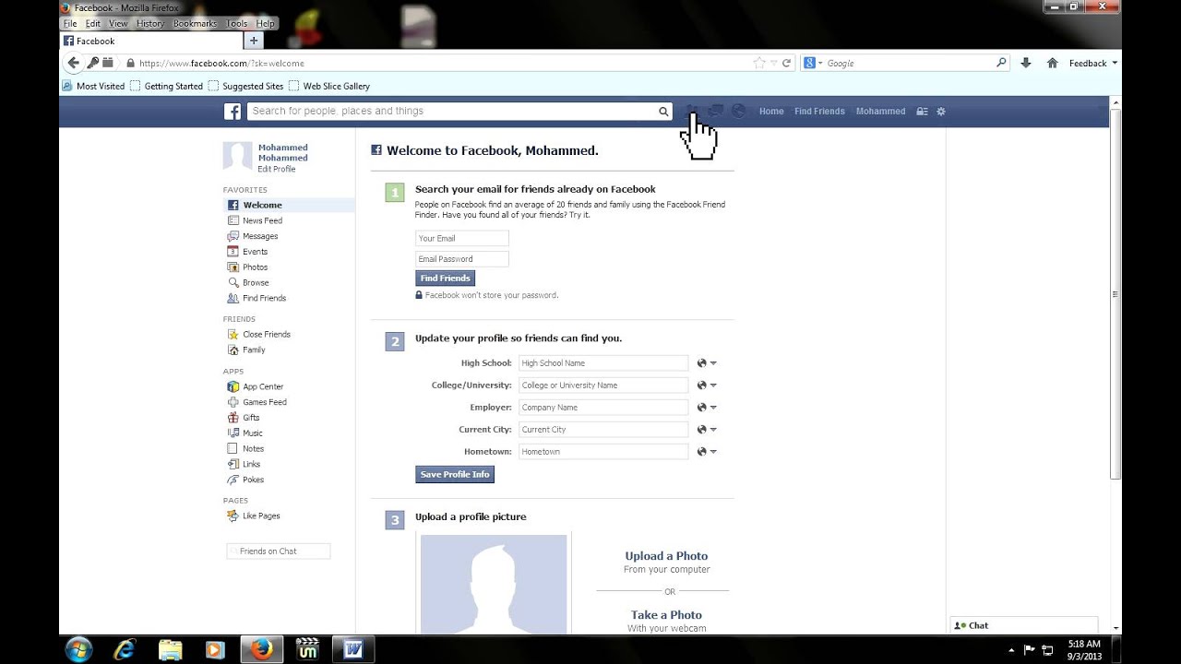Open Hometown privacy audience dropdown
The image size is (1181, 664).
(707, 452)
